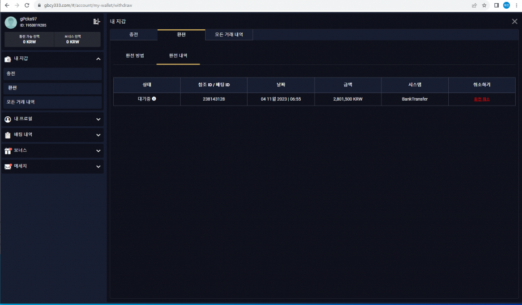The width and height of the screenshot is (522, 305).
Task: Open 충전 in the sidebar
Action: point(53,74)
